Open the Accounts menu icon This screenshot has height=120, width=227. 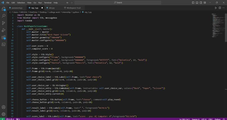(3, 107)
